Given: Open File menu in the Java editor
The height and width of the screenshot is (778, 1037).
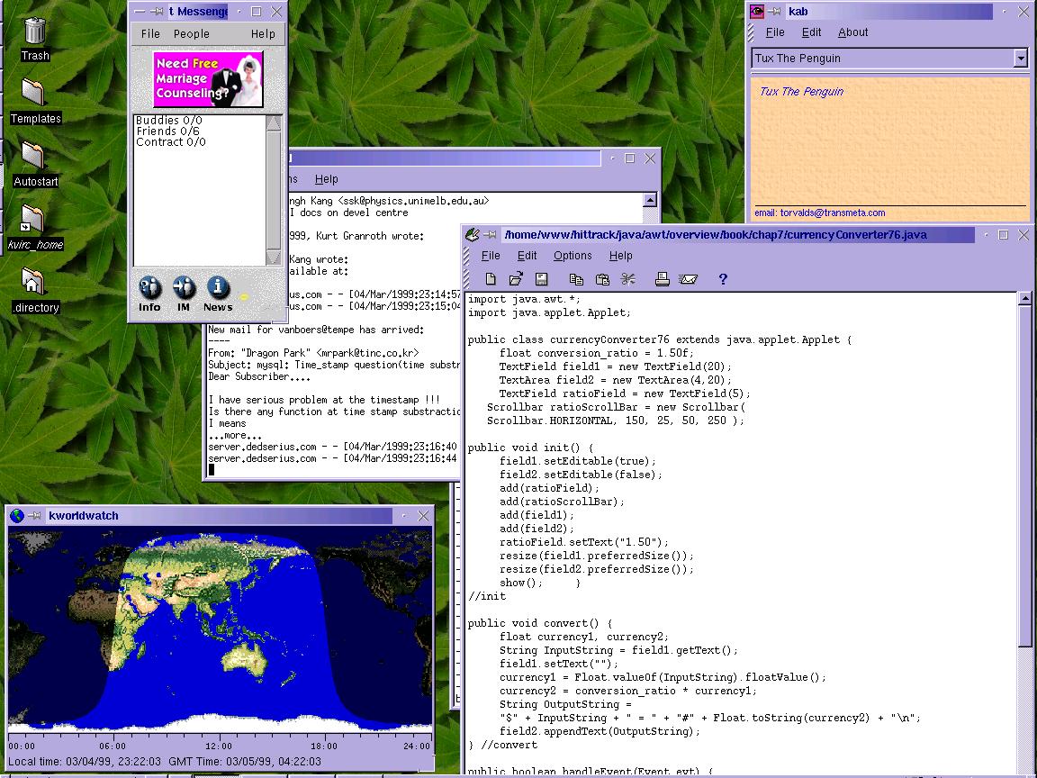Looking at the screenshot, I should click(x=490, y=256).
